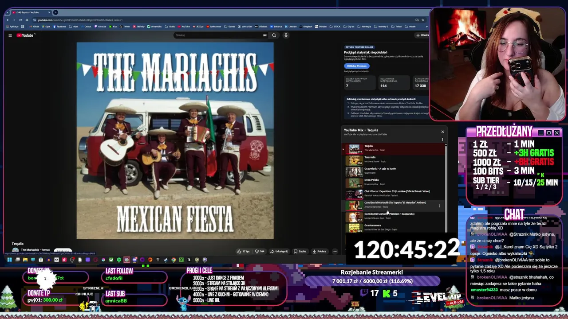Open the YouTube hamburger guide menu

click(10, 35)
